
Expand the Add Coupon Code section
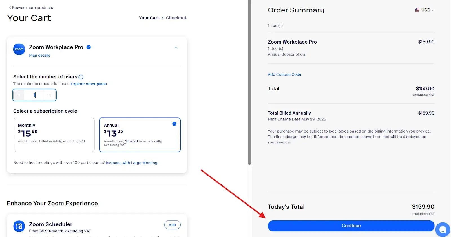(284, 74)
